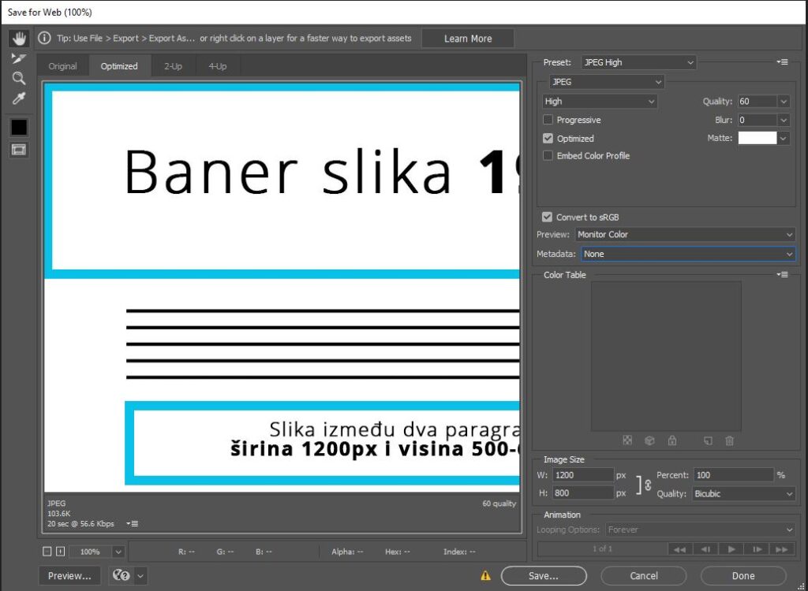This screenshot has width=808, height=591.
Task: Select the Hand tool
Action: (19, 39)
